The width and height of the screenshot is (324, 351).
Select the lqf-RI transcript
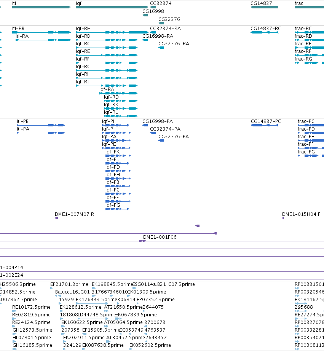(x=107, y=78)
